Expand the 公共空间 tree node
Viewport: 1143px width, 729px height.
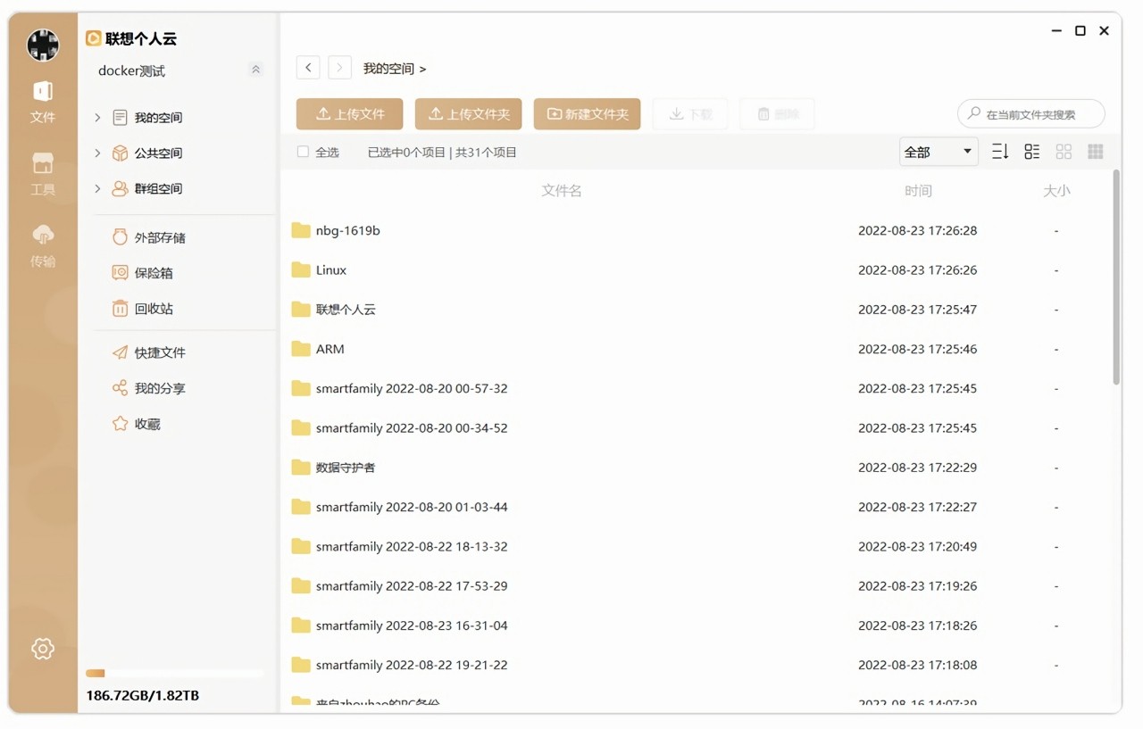97,153
